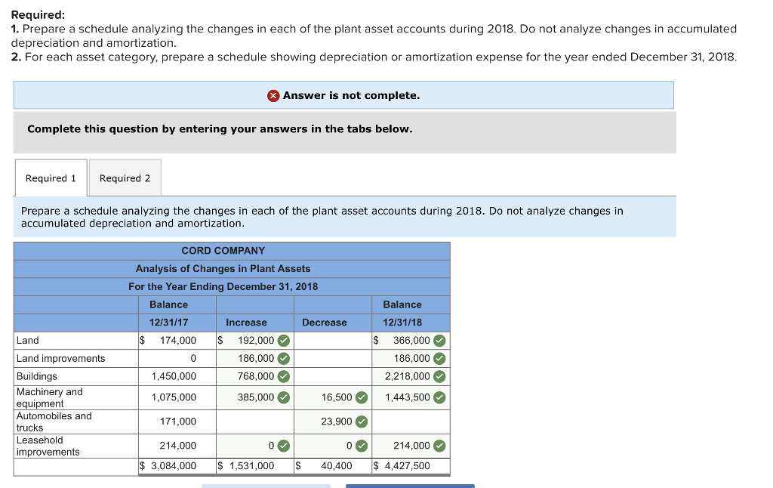Select the green check next to ending balance 186,000
Viewport: 773px width, 488px height.
[x=438, y=358]
